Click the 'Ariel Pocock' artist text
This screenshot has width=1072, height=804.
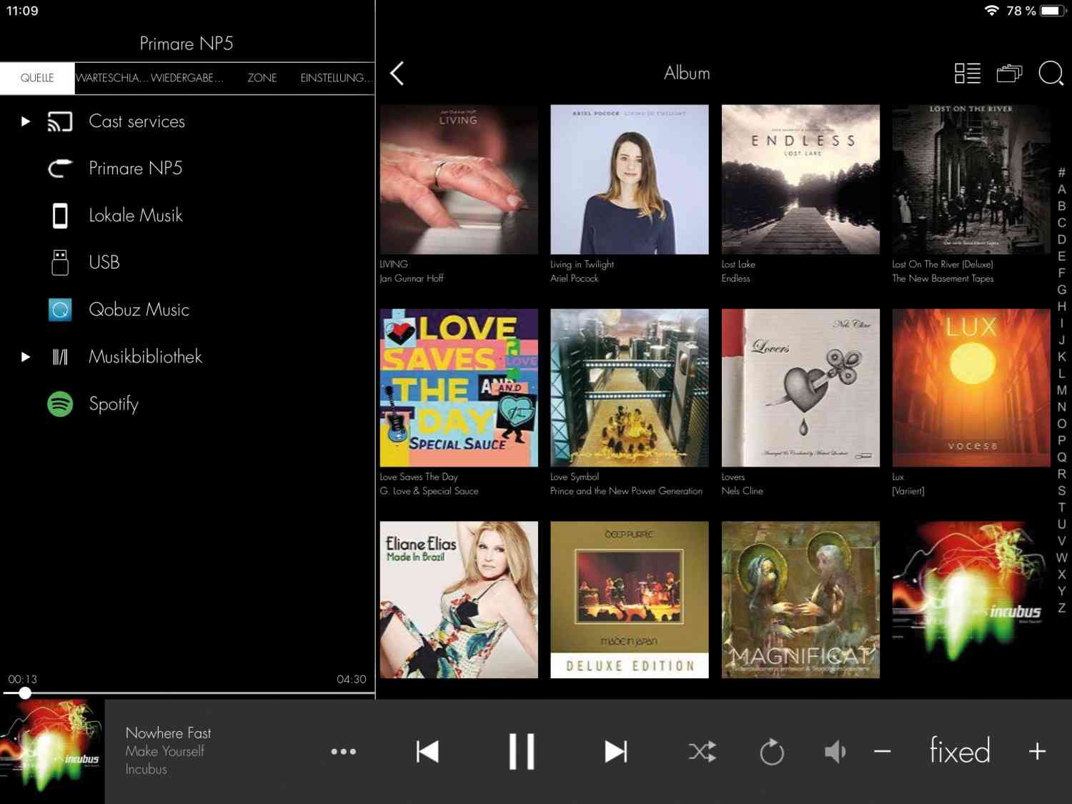tap(574, 279)
